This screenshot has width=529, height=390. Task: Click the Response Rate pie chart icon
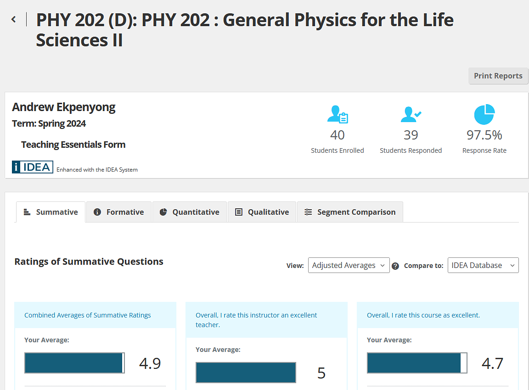point(484,114)
